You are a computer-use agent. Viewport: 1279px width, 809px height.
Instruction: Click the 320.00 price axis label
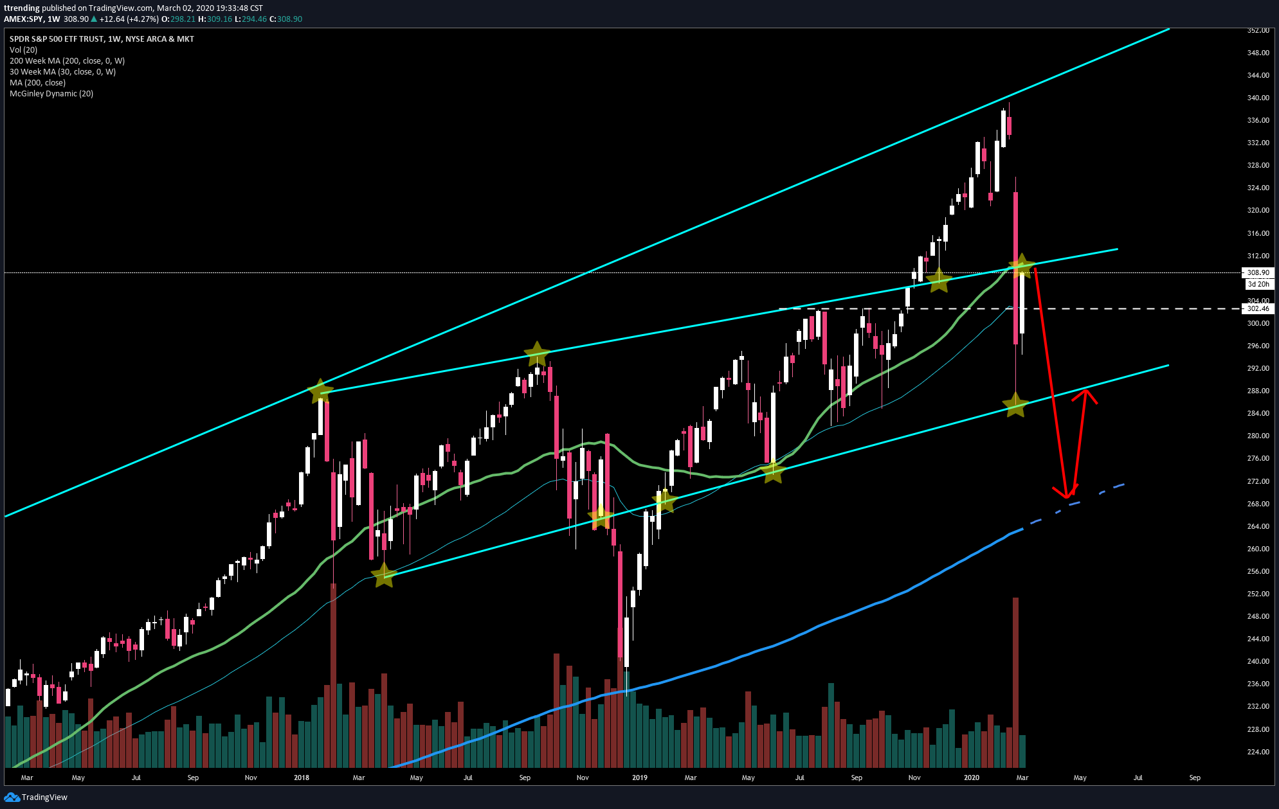[x=1258, y=210]
